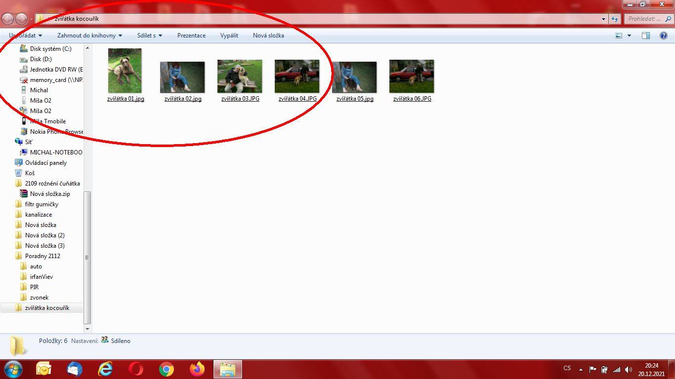
Task: Select Nová složka.zip archive
Action: (45, 194)
